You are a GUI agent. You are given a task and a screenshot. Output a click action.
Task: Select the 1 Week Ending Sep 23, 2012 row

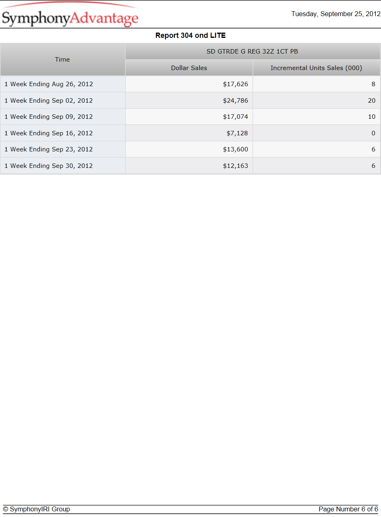(190, 149)
